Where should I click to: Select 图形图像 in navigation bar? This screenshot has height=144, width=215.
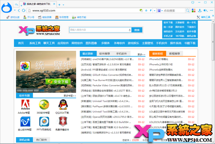(91, 43)
